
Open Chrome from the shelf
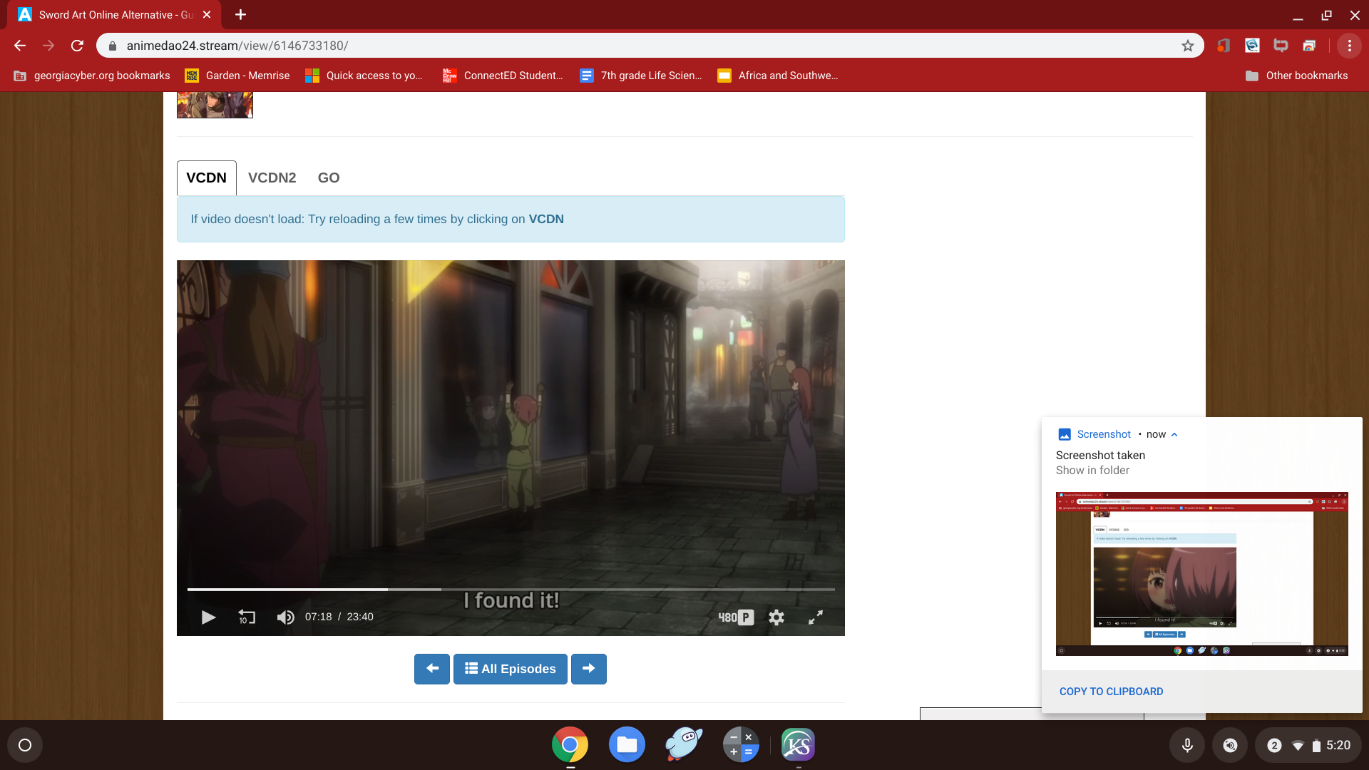click(570, 745)
